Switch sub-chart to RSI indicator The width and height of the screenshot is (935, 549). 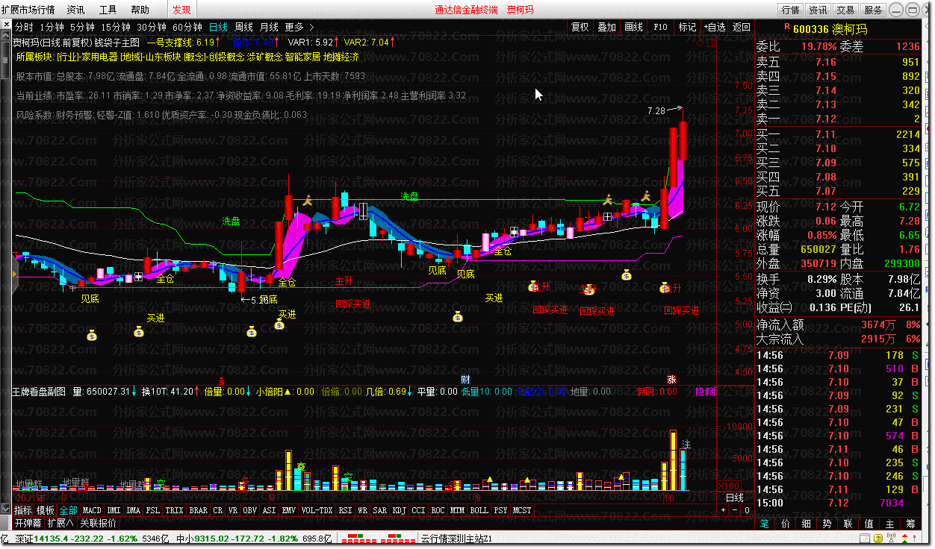[345, 510]
